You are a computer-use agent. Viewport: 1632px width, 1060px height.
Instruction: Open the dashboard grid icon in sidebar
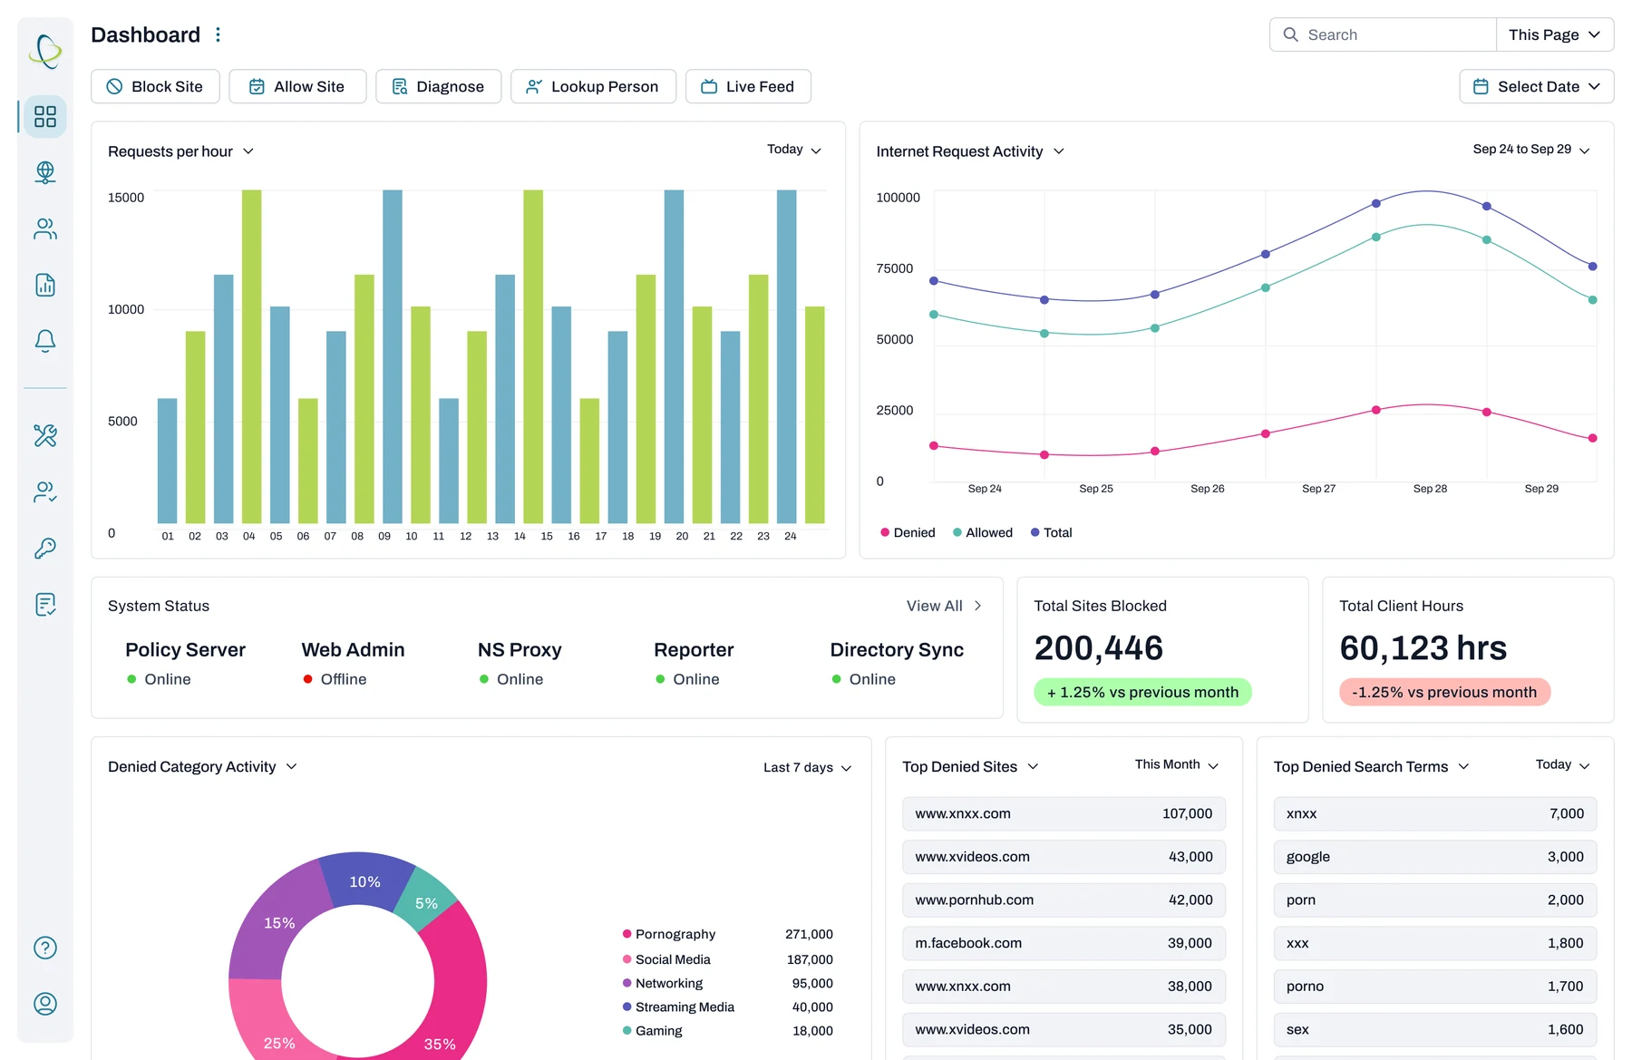(x=45, y=117)
